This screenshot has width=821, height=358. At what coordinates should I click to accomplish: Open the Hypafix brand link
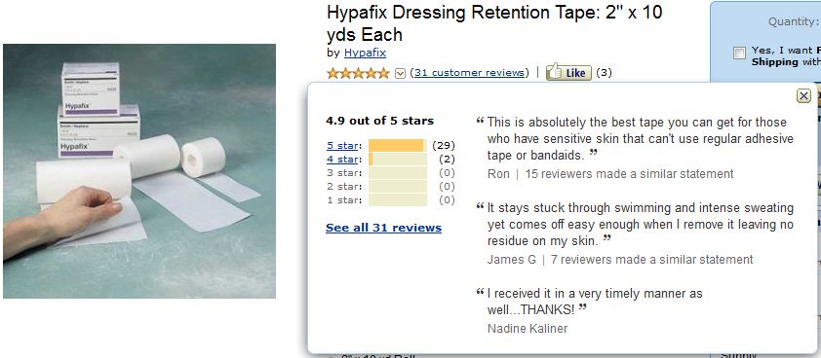(x=365, y=53)
